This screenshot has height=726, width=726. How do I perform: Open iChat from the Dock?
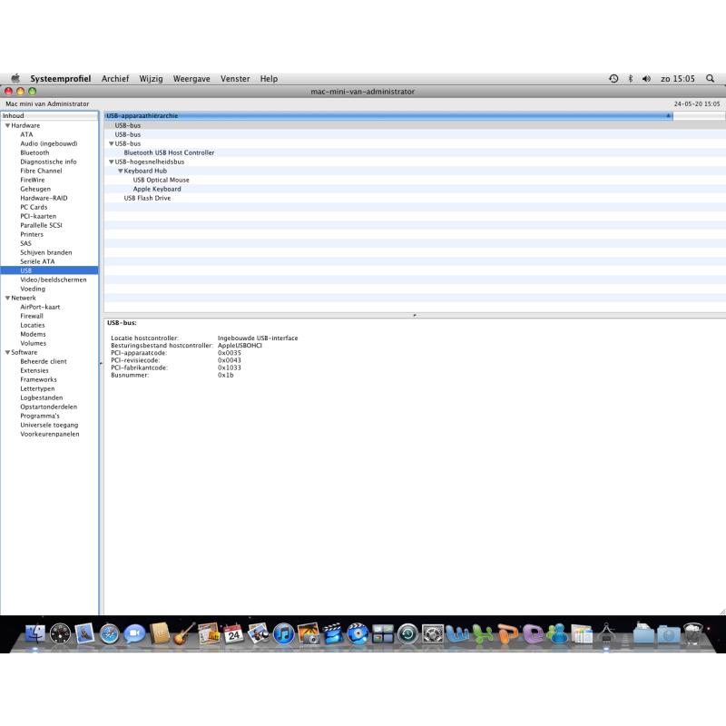click(134, 633)
